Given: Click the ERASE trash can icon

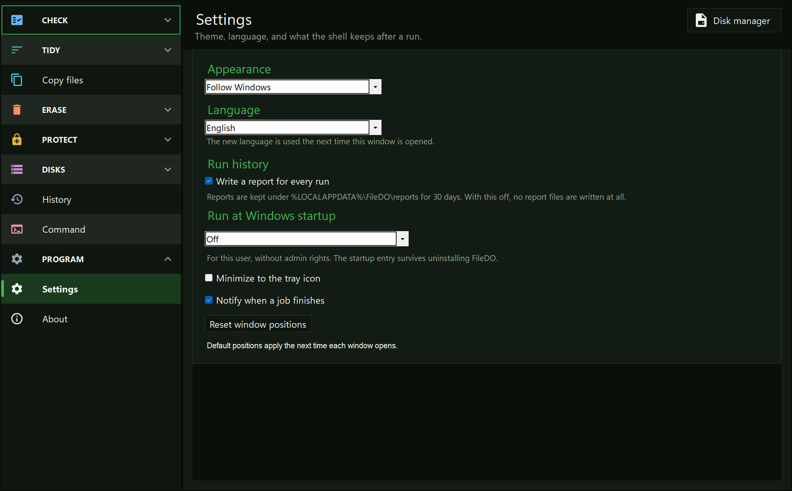Looking at the screenshot, I should point(17,110).
